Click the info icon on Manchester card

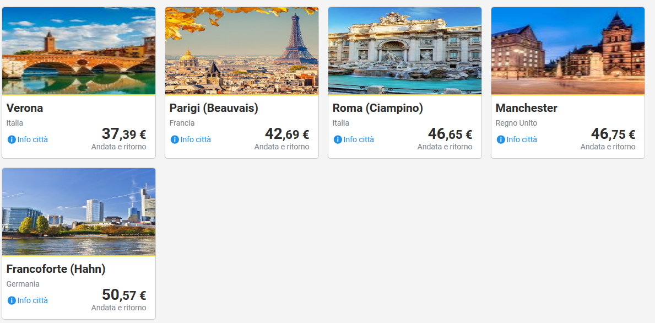500,139
